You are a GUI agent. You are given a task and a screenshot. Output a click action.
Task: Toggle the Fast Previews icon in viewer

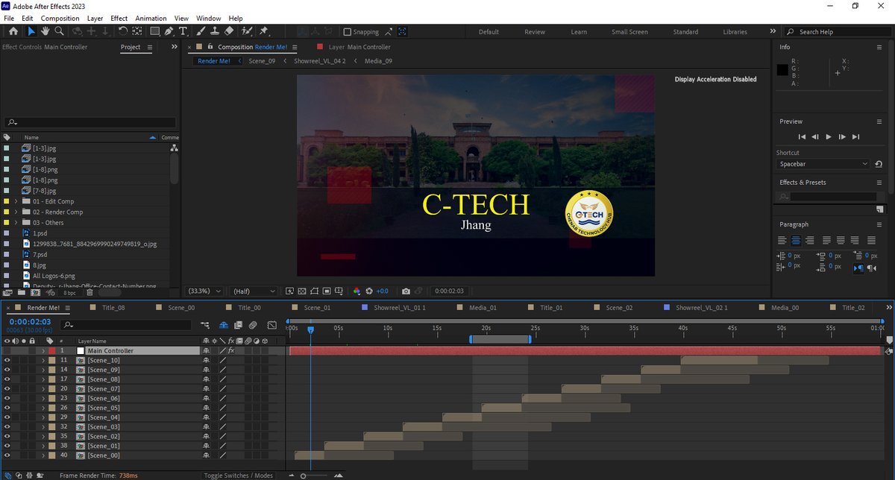click(289, 291)
